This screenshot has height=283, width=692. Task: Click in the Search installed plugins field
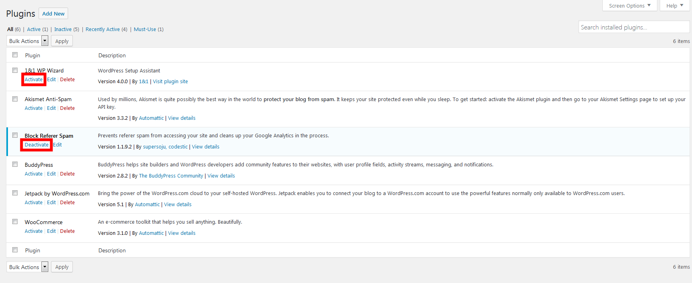[633, 27]
